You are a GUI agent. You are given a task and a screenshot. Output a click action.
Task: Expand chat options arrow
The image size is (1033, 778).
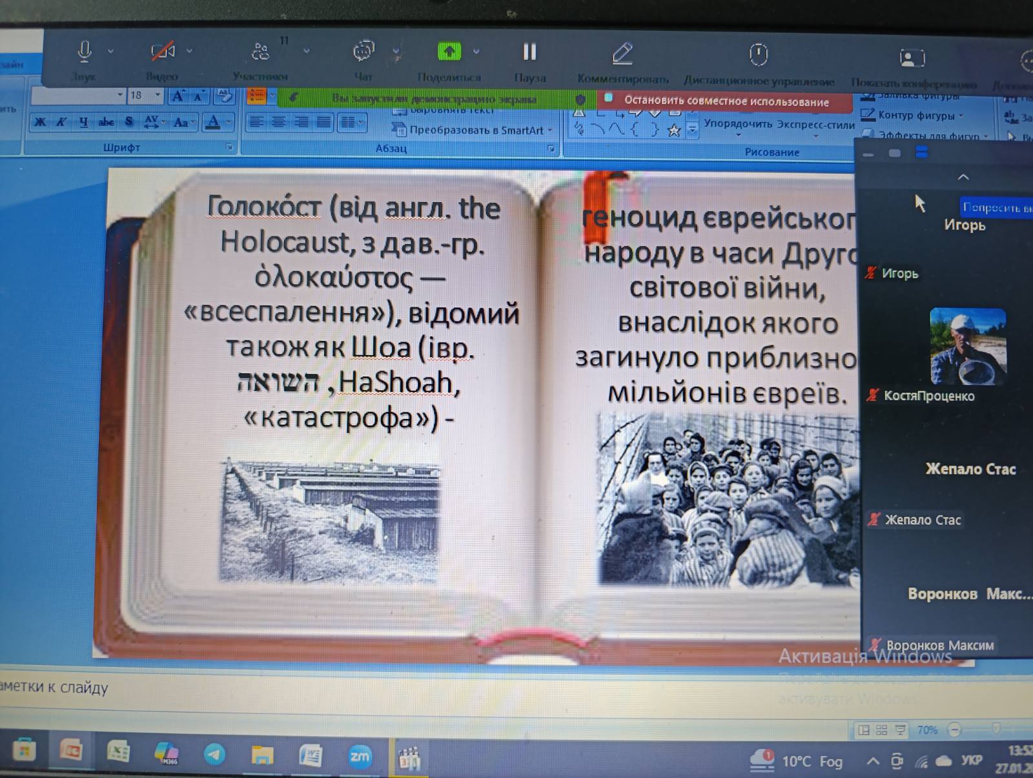coord(396,51)
